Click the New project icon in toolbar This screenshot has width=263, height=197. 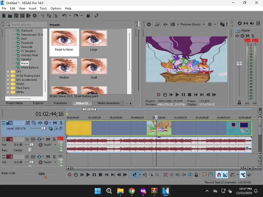[4, 16]
